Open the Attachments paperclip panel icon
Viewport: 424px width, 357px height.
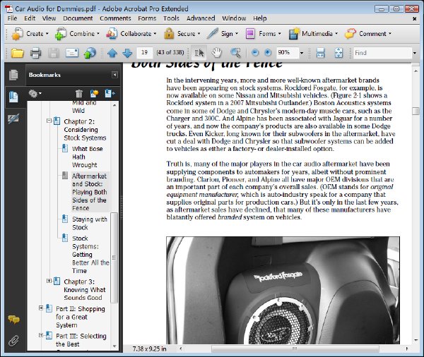click(13, 341)
